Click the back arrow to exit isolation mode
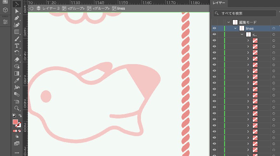This screenshot has height=156, width=280. point(31,9)
